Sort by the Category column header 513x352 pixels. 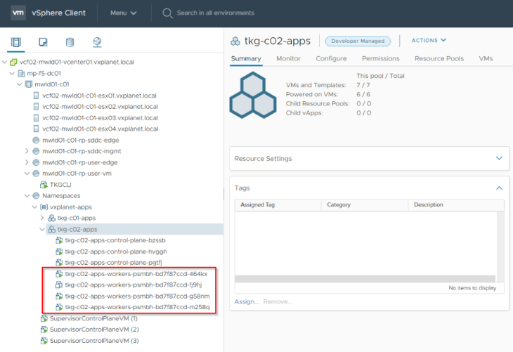[365, 204]
